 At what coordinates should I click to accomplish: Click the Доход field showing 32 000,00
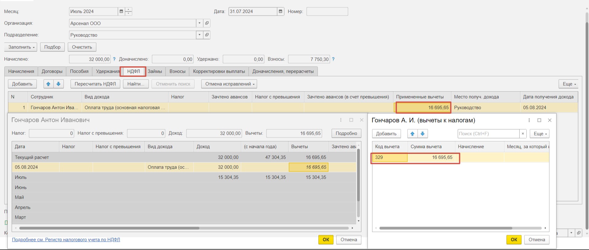214,133
